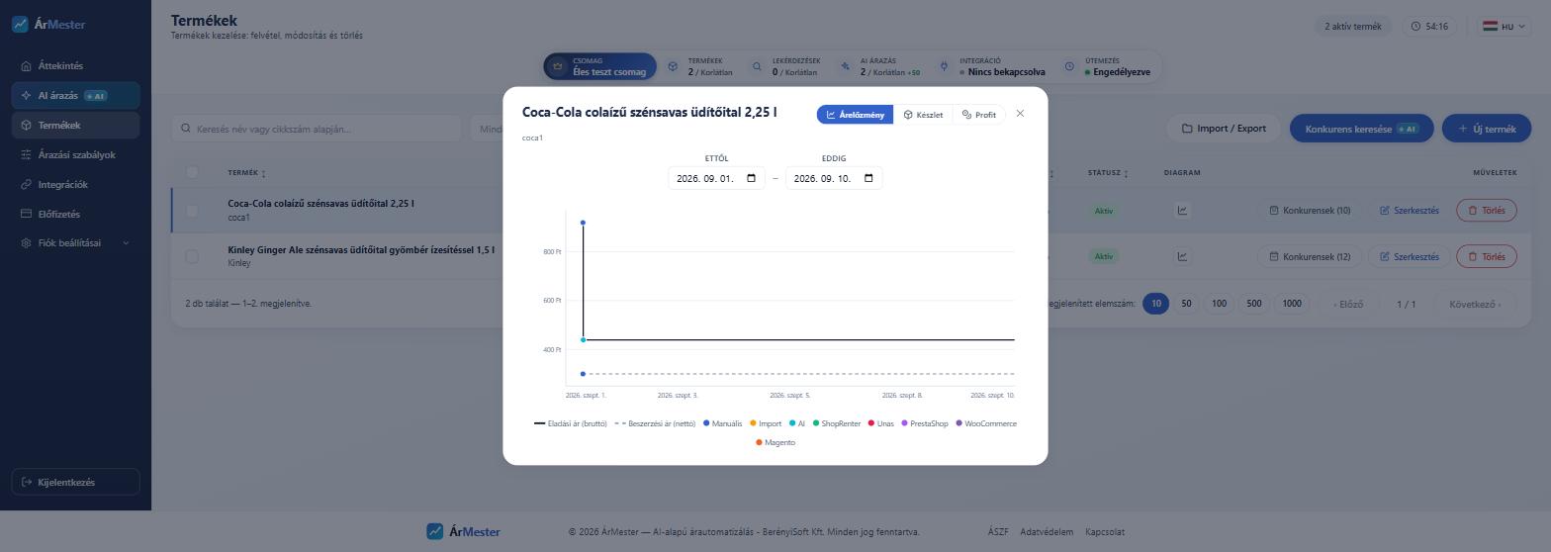This screenshot has width=1551, height=552.
Task: Toggle Eladási ár (bruttó) legend series
Action: point(571,423)
